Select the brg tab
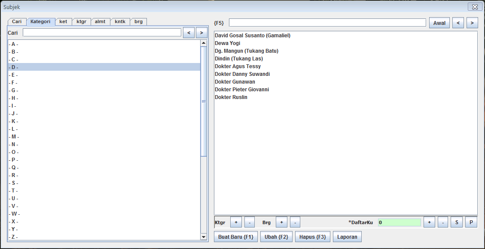This screenshot has width=485, height=249. click(x=138, y=21)
